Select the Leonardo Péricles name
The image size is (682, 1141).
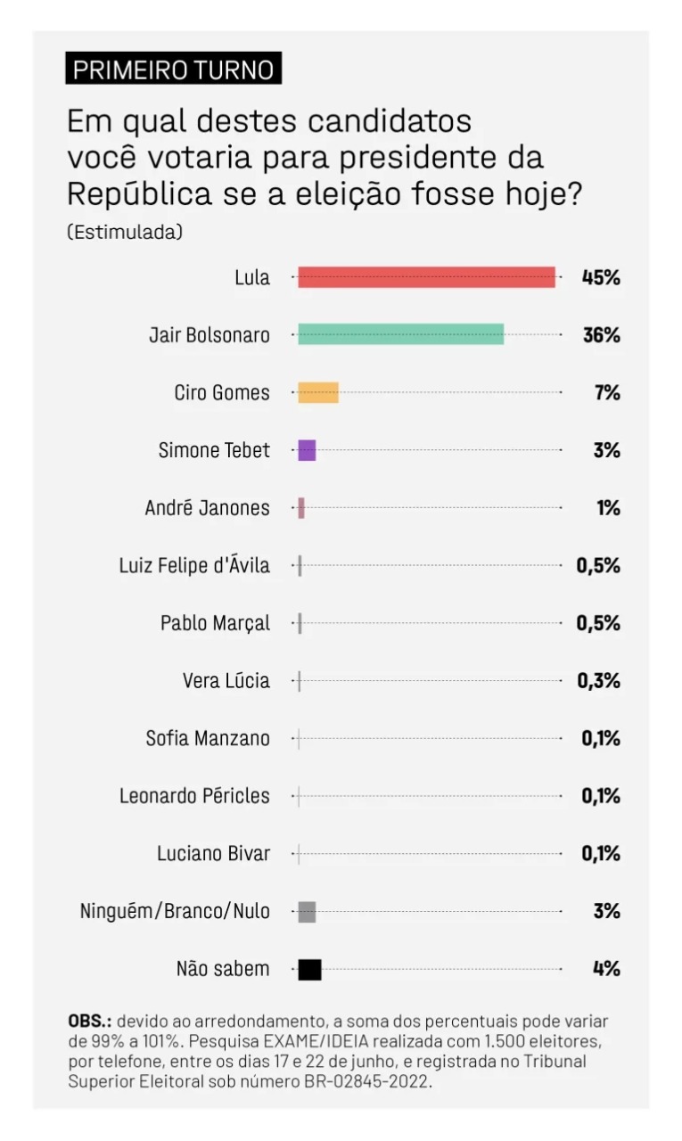click(x=194, y=796)
